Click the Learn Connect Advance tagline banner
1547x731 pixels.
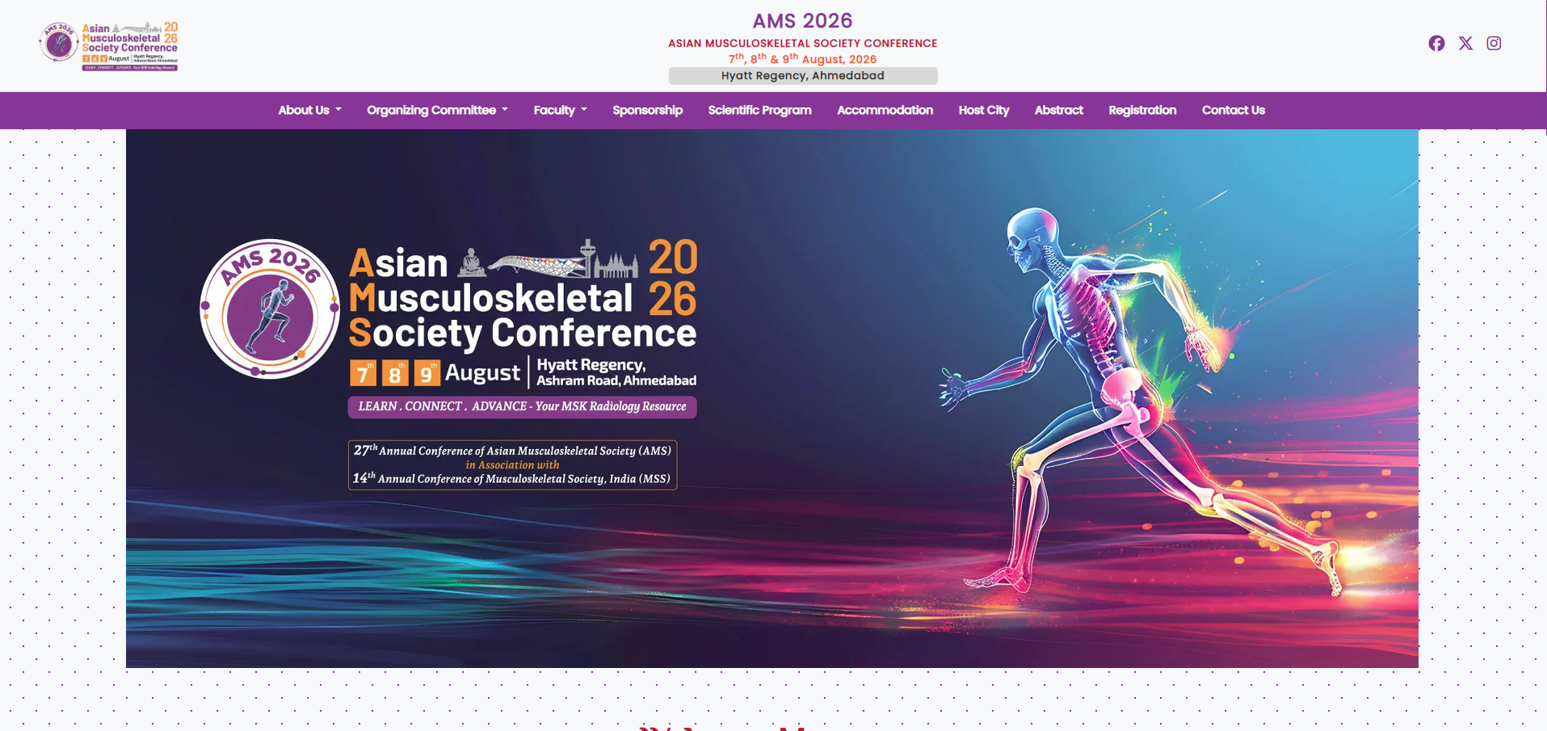point(522,407)
